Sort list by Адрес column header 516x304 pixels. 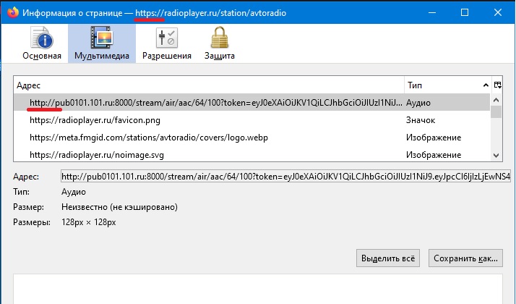[209, 85]
